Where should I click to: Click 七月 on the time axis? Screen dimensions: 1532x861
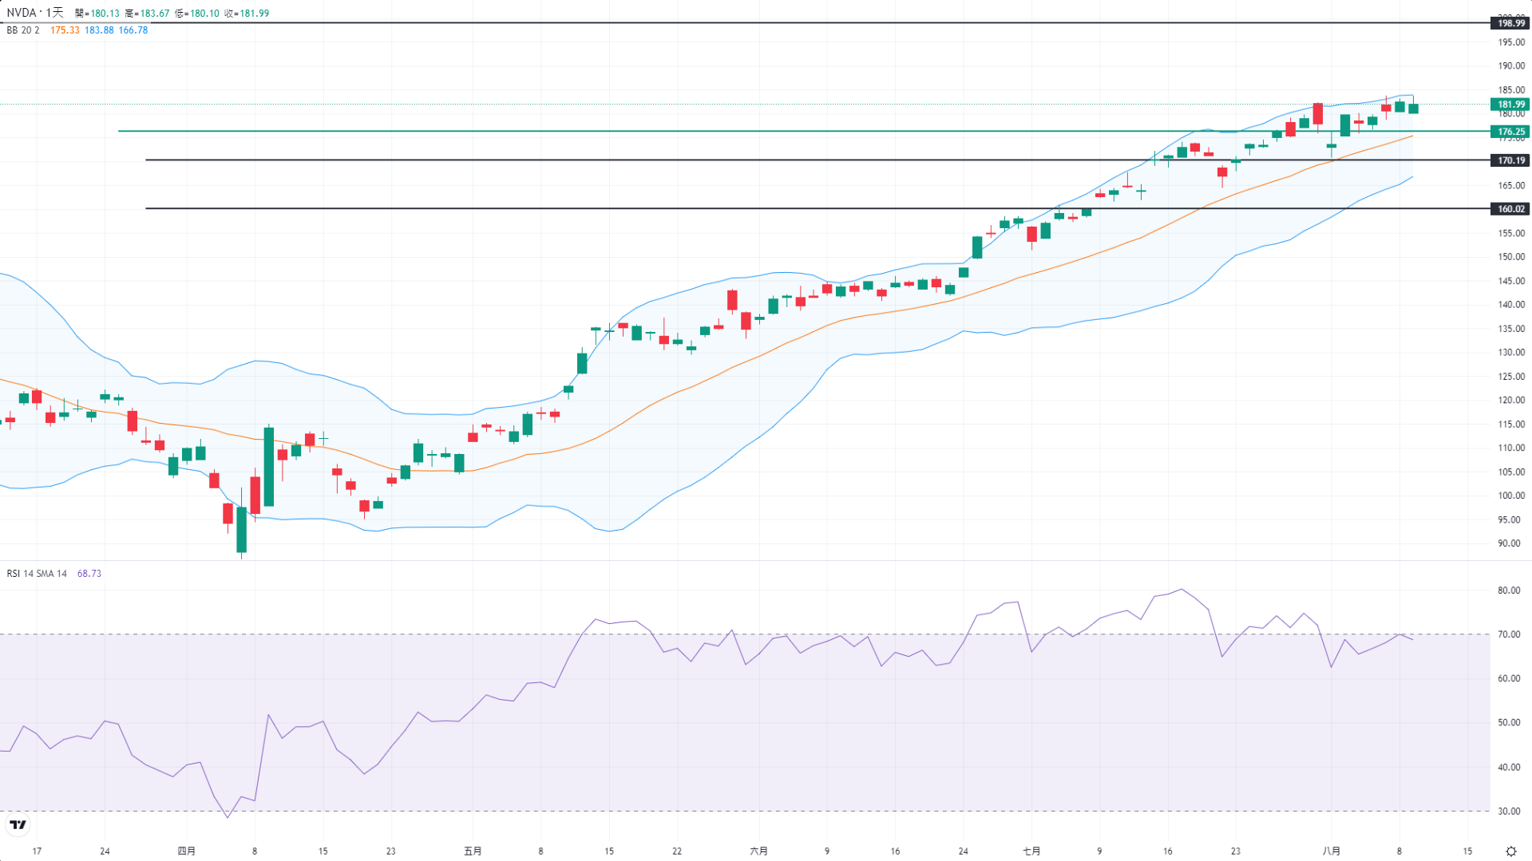pyautogui.click(x=1031, y=851)
